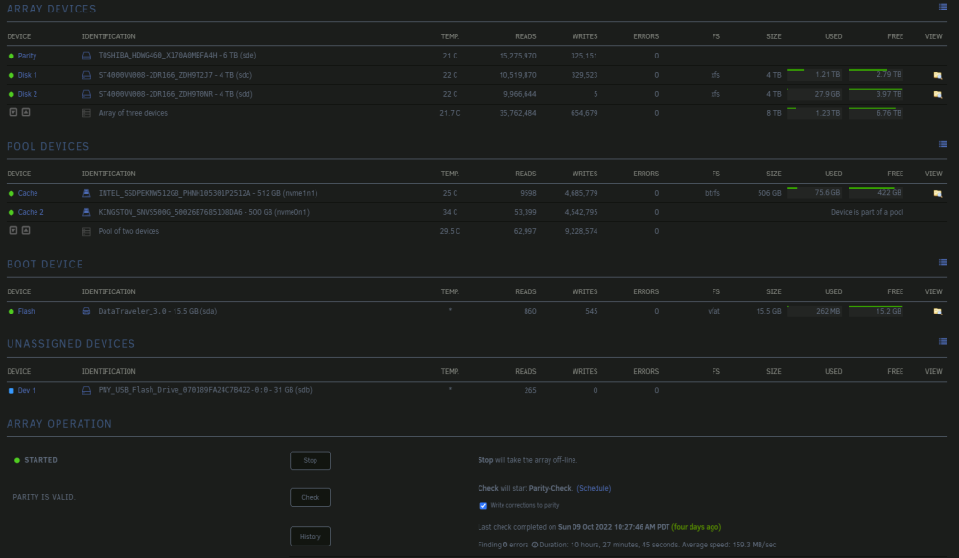Toggle Write corrections to parity checkbox
The width and height of the screenshot is (959, 558).
click(483, 506)
